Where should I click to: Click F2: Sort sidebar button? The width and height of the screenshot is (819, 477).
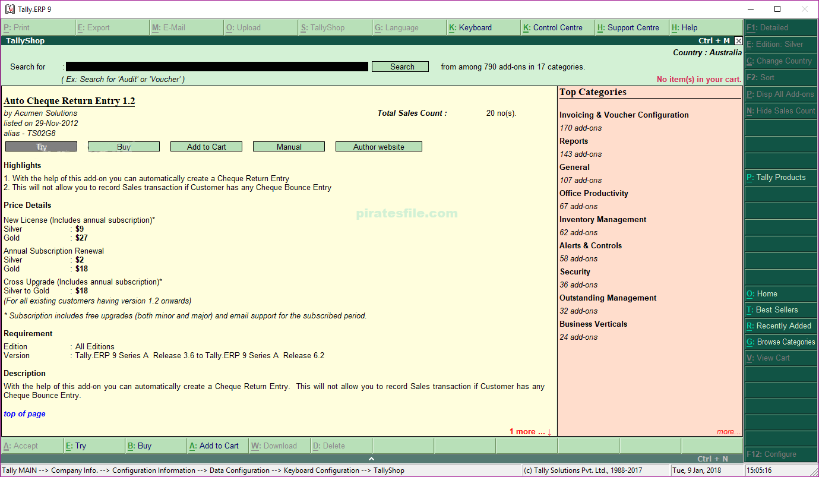point(781,77)
